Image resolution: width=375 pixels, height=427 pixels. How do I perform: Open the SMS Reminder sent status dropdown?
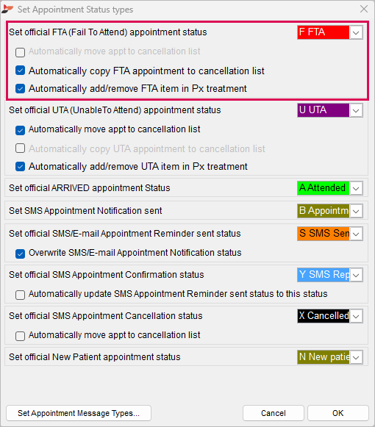point(356,234)
